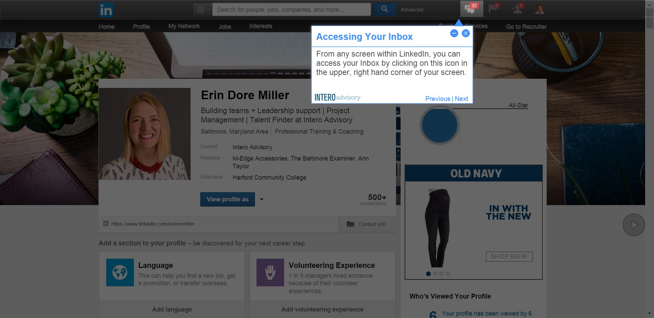This screenshot has height=318, width=654.
Task: Click the All-Star profile strength label
Action: tap(518, 105)
